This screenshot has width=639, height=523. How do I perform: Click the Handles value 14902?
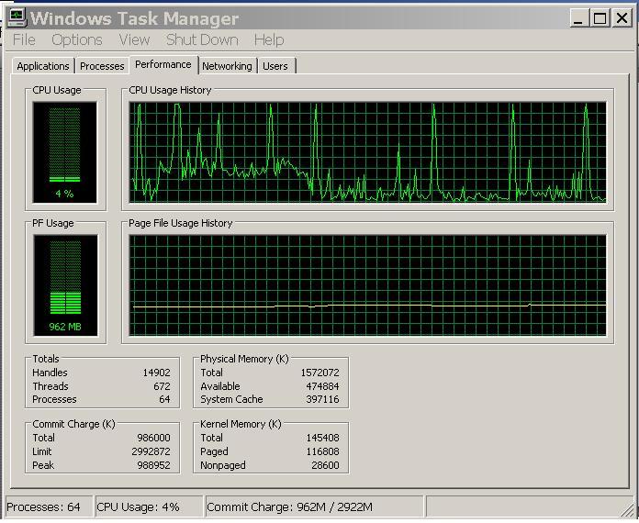(156, 373)
